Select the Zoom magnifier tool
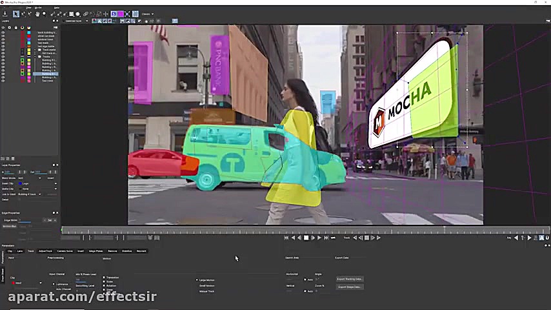This screenshot has height=310, width=551. pos(44,14)
